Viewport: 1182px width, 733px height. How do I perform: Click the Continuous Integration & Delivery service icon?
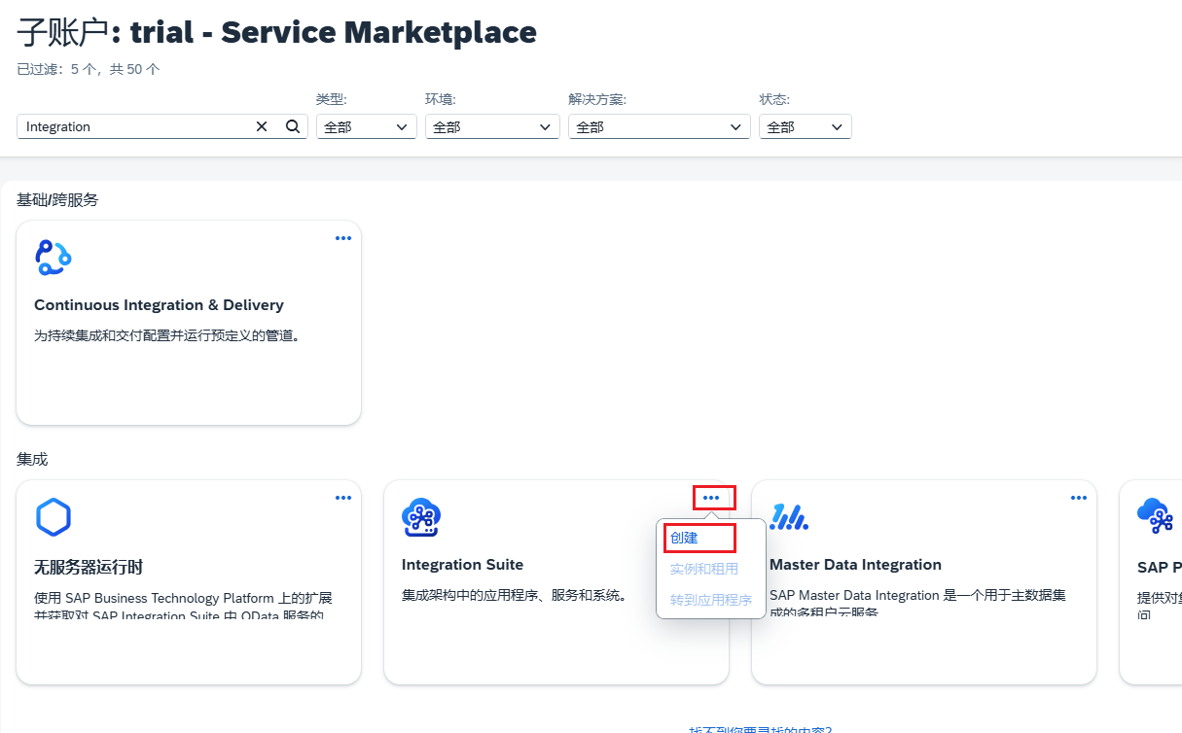point(54,258)
